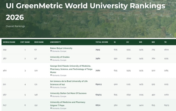Screen dimensions: 176x111
Task: Click location pin under University Stefan Cel Mare
Action: (51, 96)
